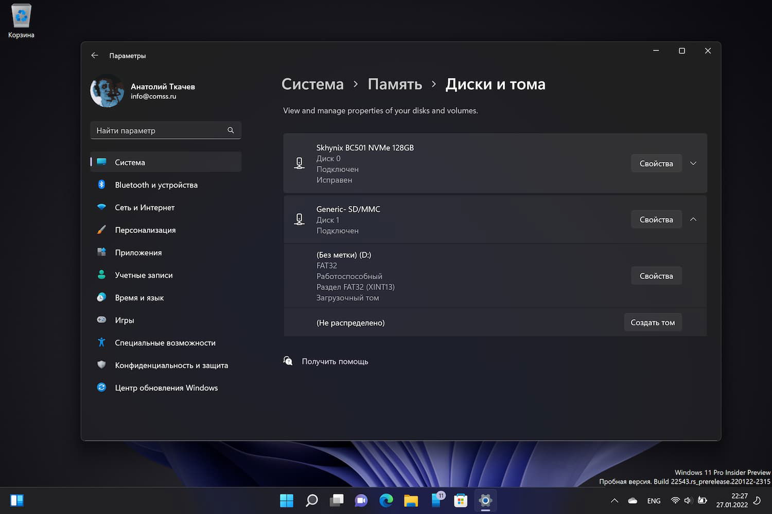Go to Система in the breadcrumb

[312, 84]
